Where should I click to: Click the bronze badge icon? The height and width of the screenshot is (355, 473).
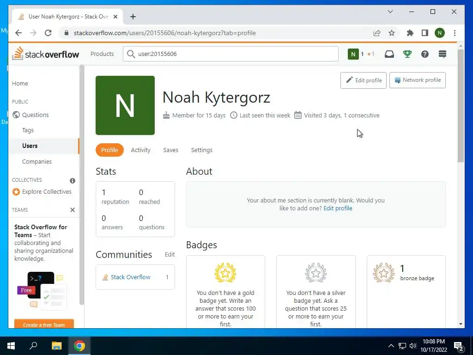pos(384,273)
